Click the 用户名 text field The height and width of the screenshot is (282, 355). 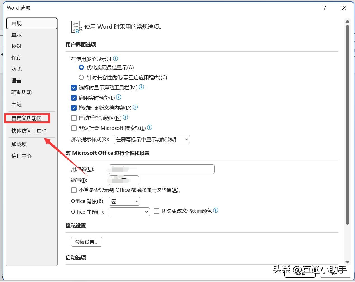[x=161, y=169]
